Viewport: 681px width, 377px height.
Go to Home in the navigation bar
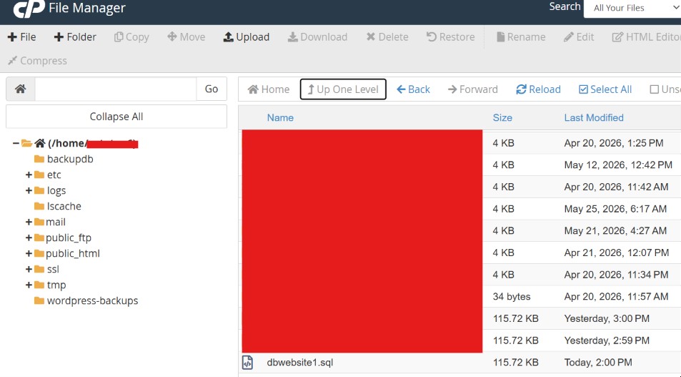click(269, 89)
